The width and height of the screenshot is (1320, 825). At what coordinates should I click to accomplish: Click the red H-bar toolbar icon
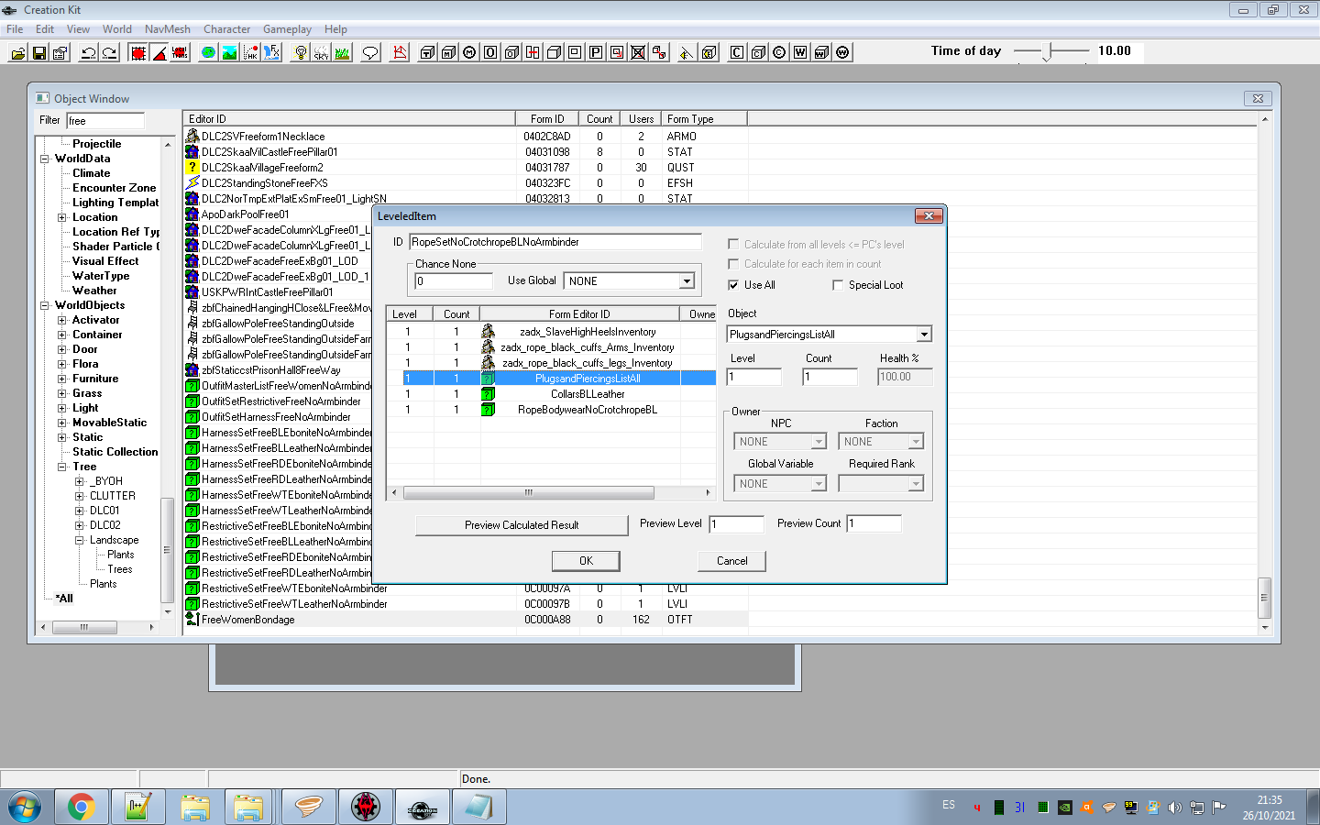click(x=533, y=52)
